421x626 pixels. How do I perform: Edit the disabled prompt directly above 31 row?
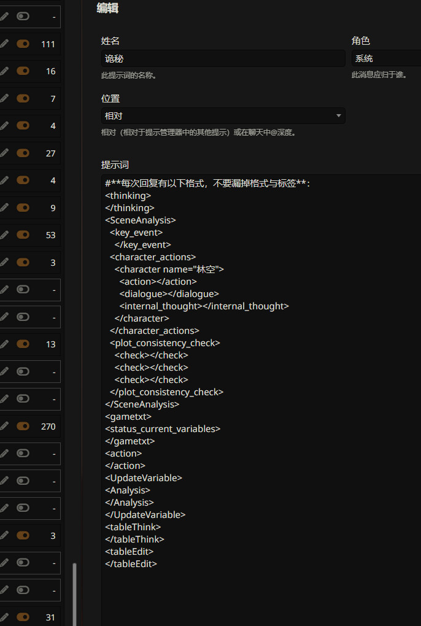click(x=4, y=590)
